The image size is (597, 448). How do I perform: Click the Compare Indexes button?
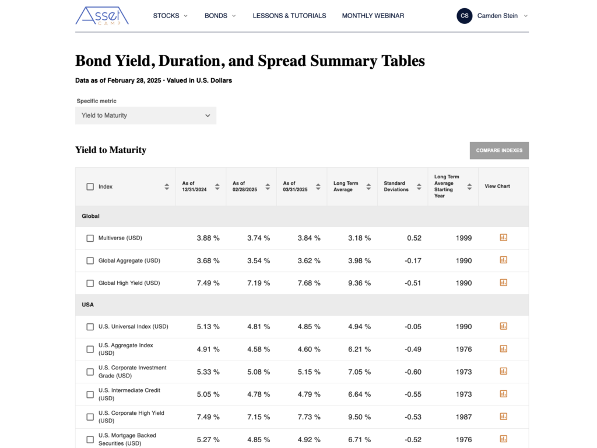point(499,151)
